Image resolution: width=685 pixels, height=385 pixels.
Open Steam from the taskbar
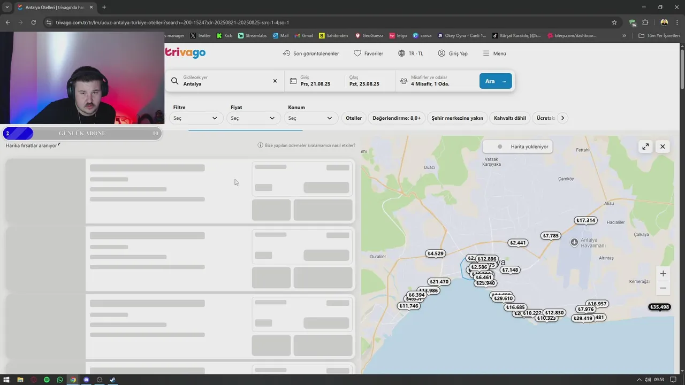[x=112, y=380]
